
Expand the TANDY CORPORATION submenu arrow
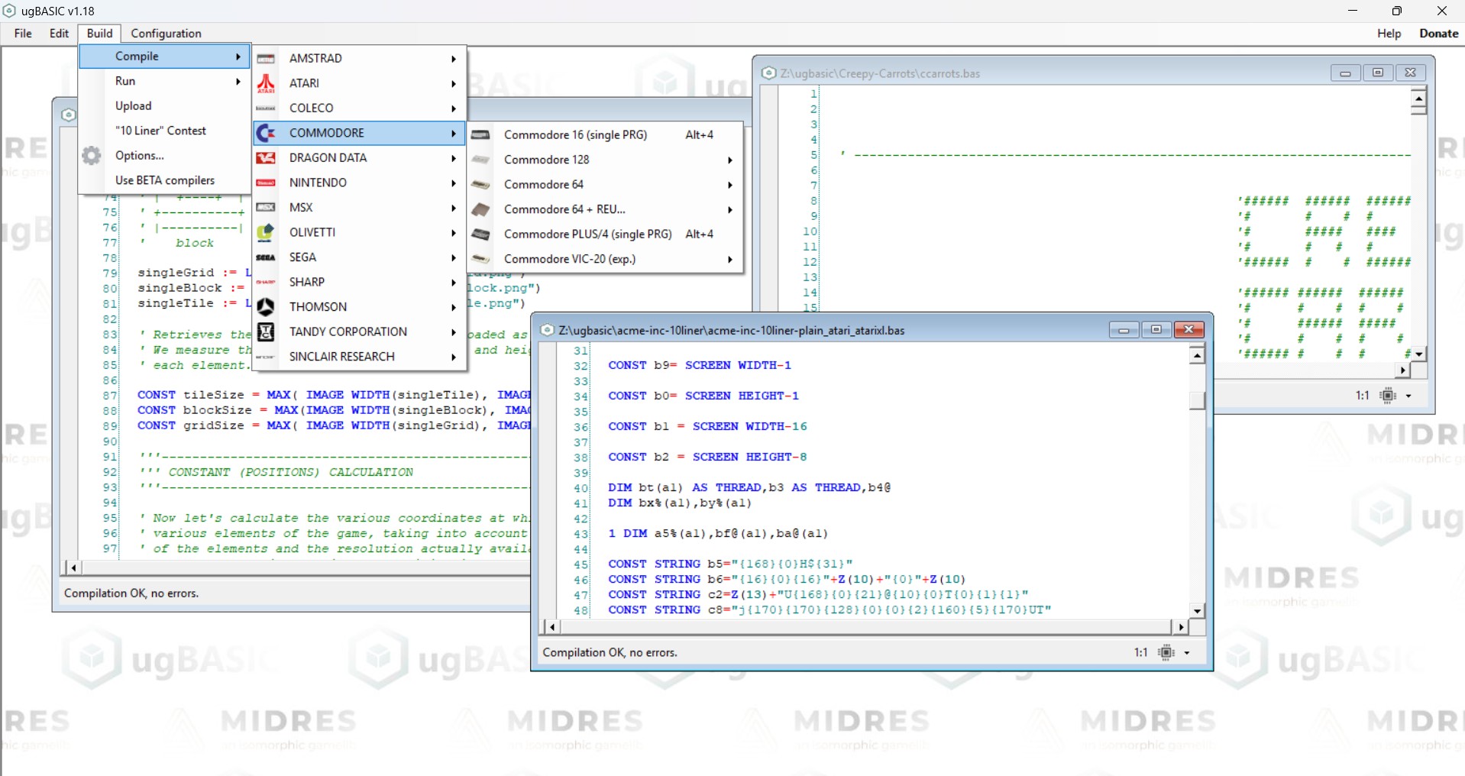pos(454,332)
